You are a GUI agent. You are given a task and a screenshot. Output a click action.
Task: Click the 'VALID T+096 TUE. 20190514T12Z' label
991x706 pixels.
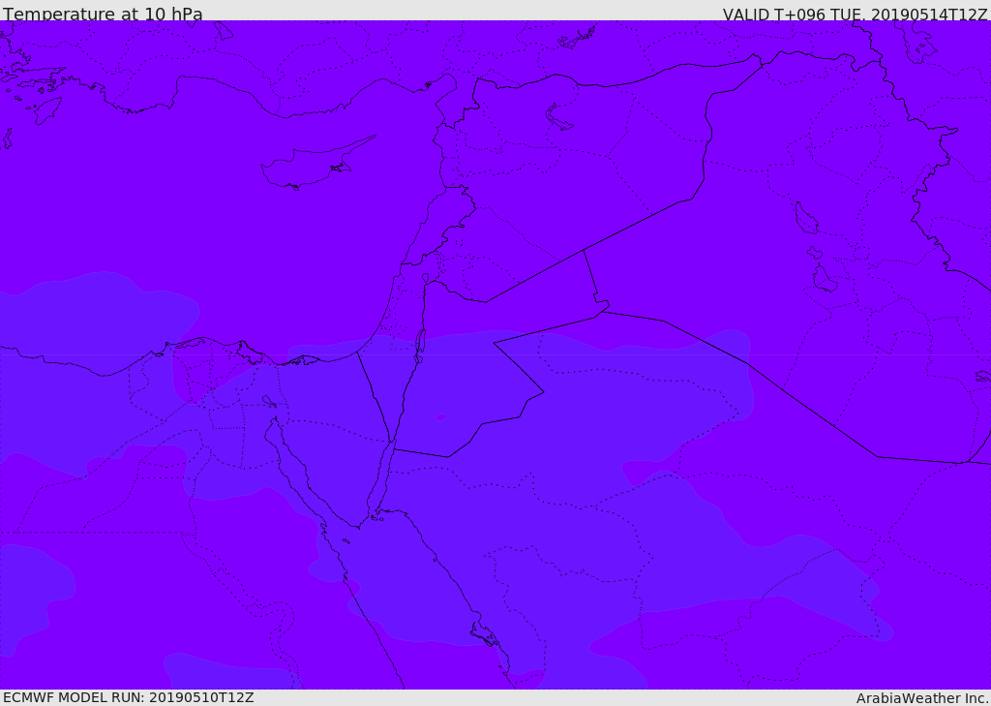(x=856, y=15)
